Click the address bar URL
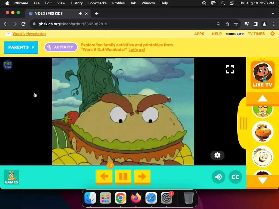The image size is (279, 209). click(73, 24)
